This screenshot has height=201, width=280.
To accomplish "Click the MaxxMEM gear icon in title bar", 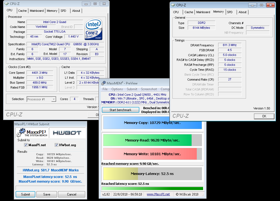I will (x=103, y=83).
